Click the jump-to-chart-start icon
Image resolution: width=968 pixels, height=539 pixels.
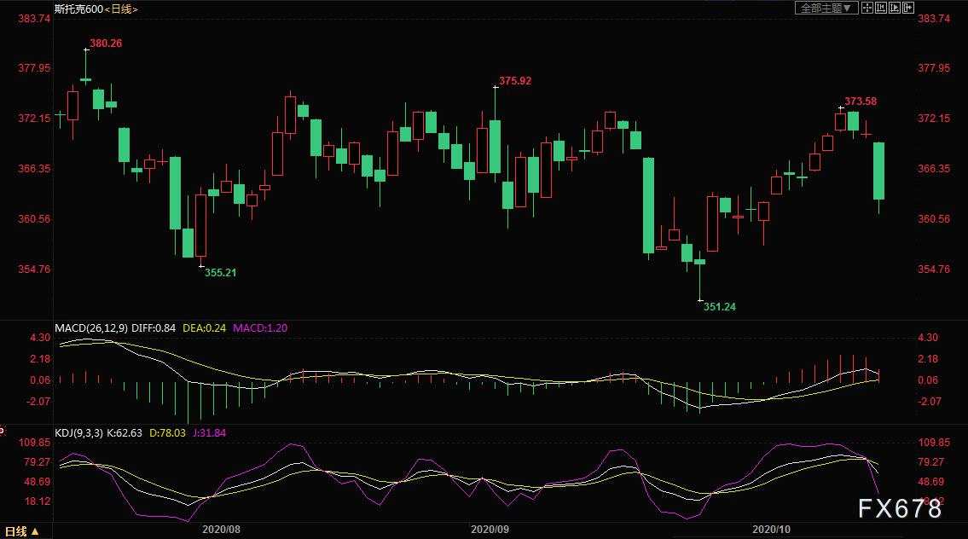881,8
